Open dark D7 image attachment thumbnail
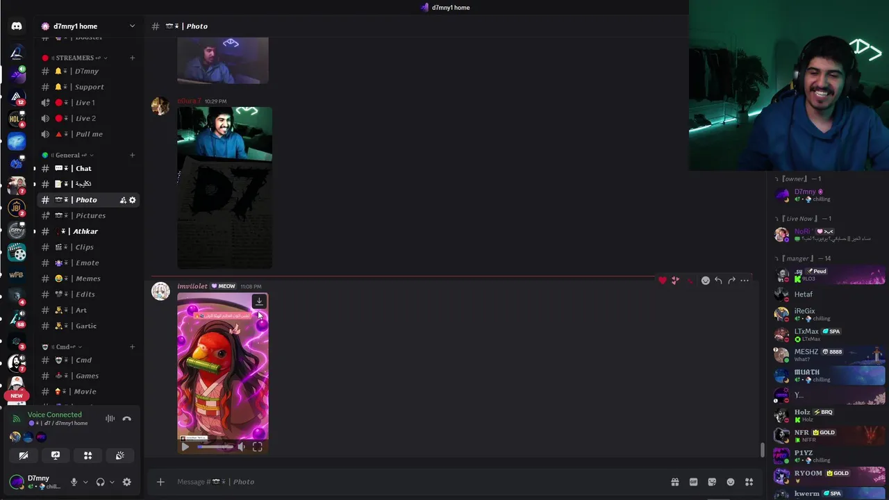Screen dimensions: 889x500 (x=224, y=187)
